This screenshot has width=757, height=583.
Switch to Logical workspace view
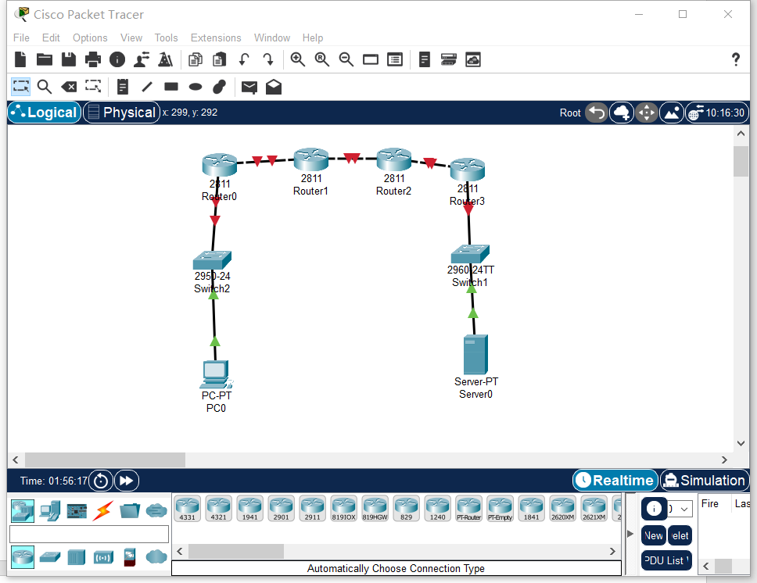(x=45, y=113)
